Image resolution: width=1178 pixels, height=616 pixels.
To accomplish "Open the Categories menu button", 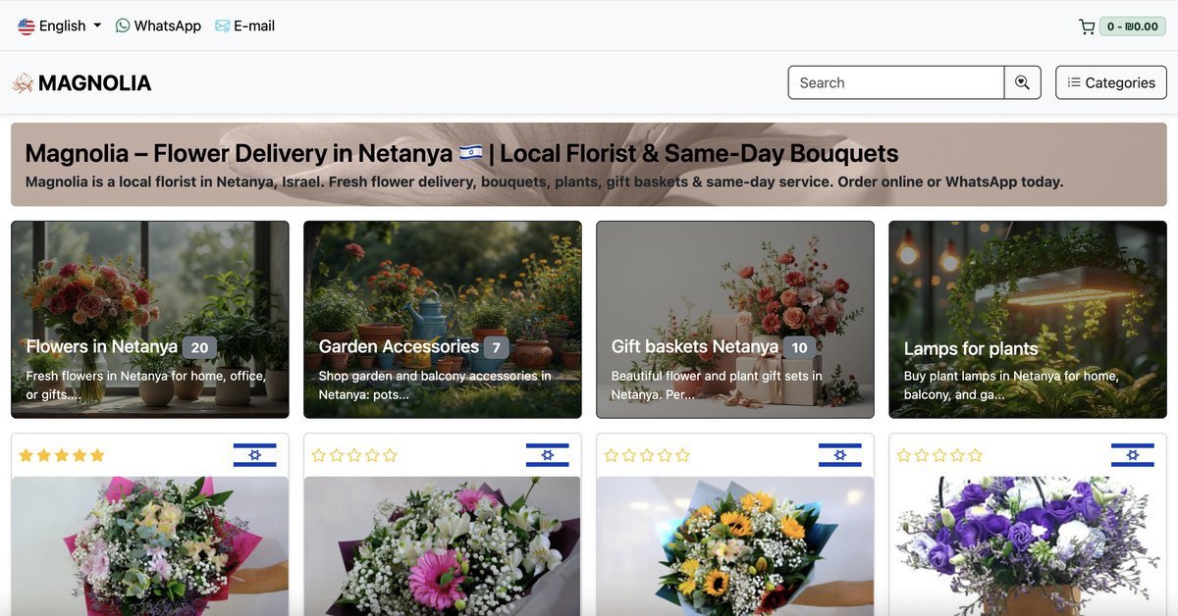I will click(x=1111, y=82).
